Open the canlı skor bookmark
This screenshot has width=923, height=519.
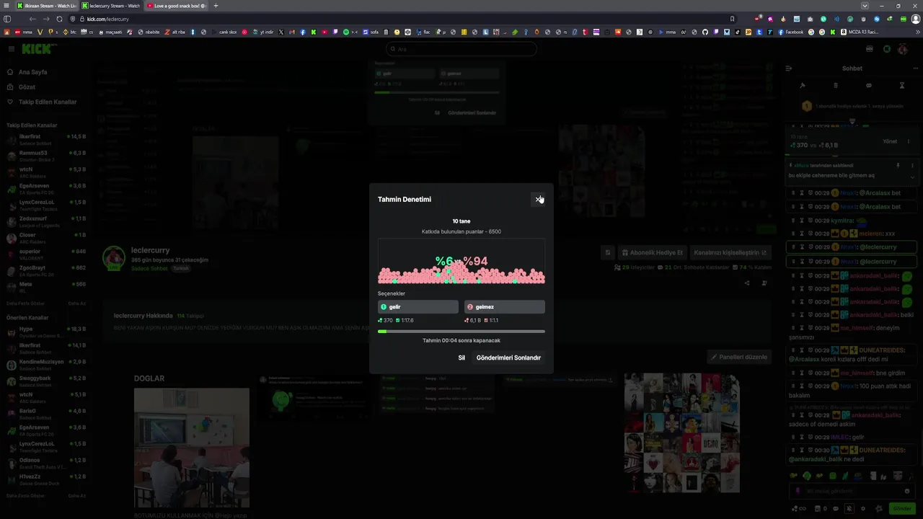224,32
